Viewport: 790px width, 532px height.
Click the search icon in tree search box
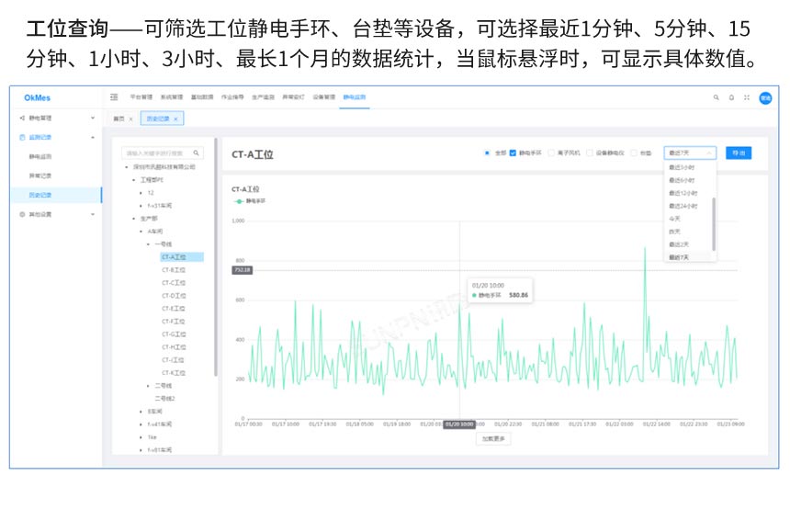pyautogui.click(x=196, y=153)
